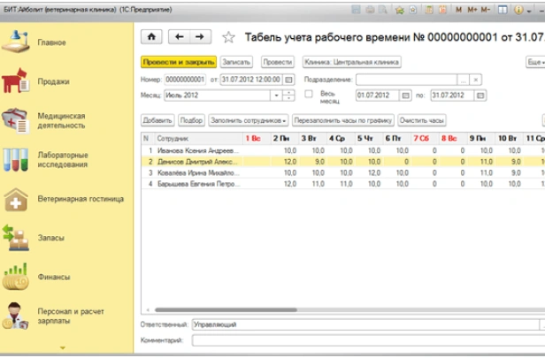This screenshot has width=545, height=358.
Task: Add document to favorites with star
Action: 229,37
